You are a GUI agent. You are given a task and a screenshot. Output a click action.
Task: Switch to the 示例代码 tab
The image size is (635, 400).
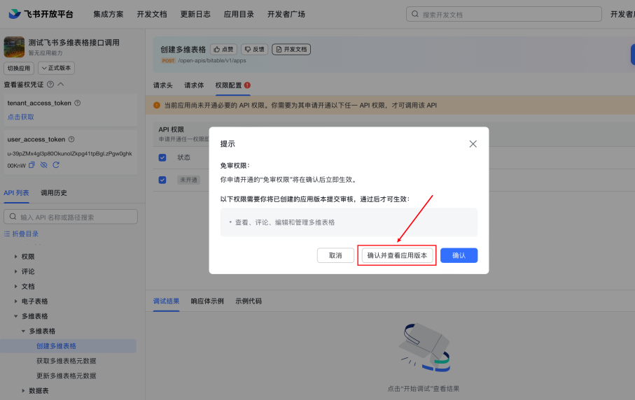pos(249,301)
